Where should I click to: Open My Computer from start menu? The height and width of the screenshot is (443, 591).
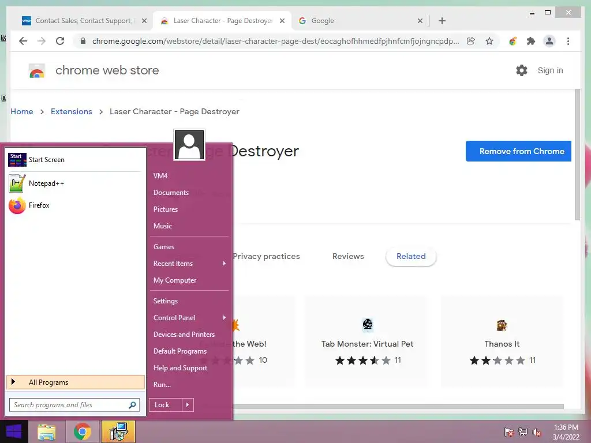[175, 280]
